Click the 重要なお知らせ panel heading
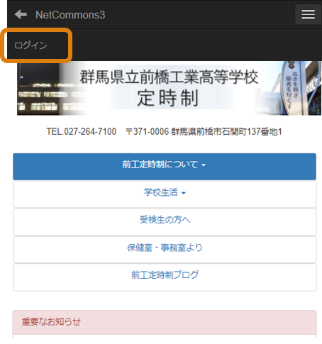 [x=165, y=322]
